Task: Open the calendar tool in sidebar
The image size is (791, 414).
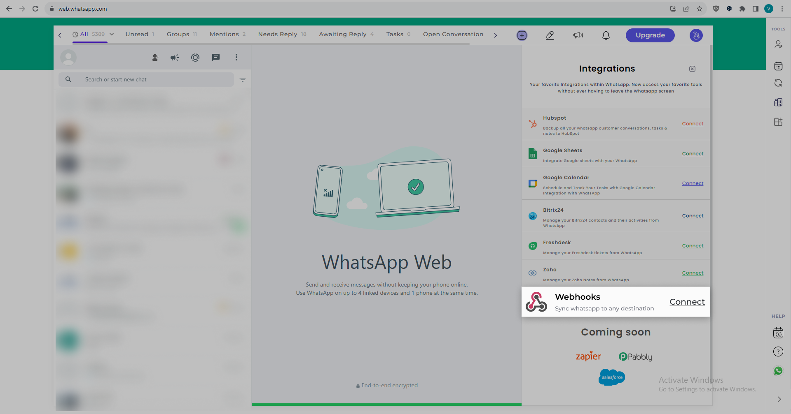Action: (778, 66)
